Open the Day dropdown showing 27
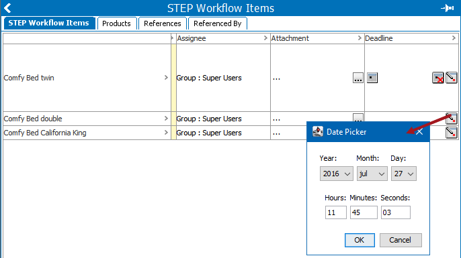This screenshot has width=461, height=258. 404,174
